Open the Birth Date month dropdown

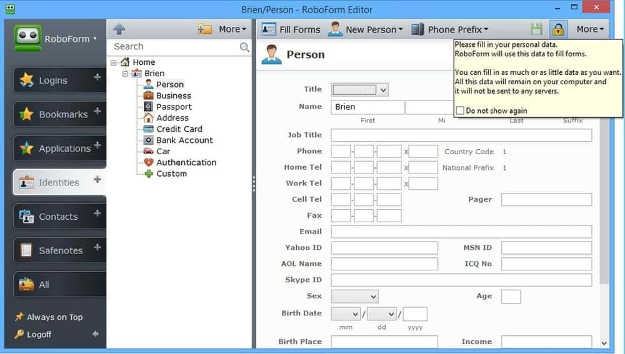click(346, 314)
